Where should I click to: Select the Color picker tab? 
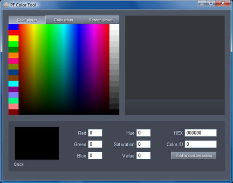[27, 20]
